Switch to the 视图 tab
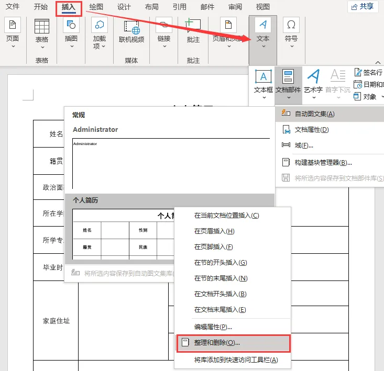 pyautogui.click(x=263, y=7)
